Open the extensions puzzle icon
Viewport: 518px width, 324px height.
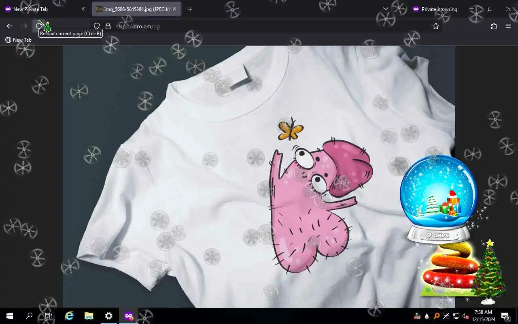point(494,26)
